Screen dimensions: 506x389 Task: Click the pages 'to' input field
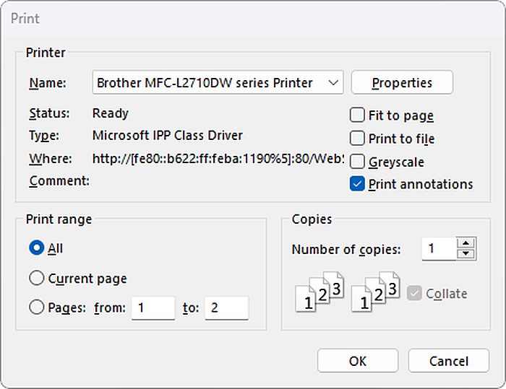tap(226, 308)
